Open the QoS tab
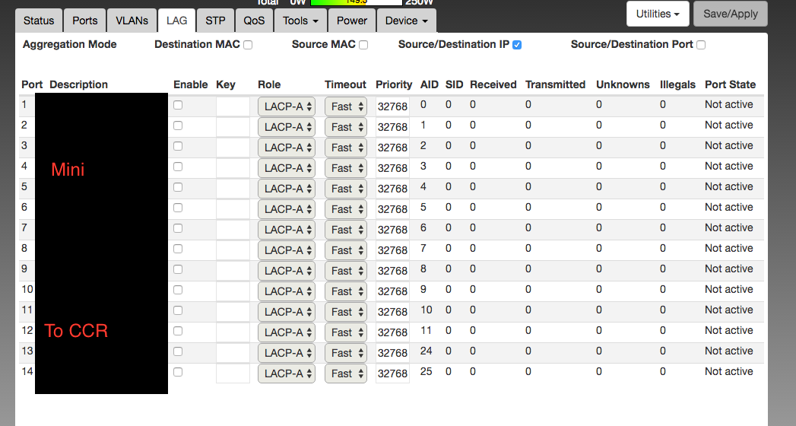Viewport: 796px width, 426px height. coord(254,21)
